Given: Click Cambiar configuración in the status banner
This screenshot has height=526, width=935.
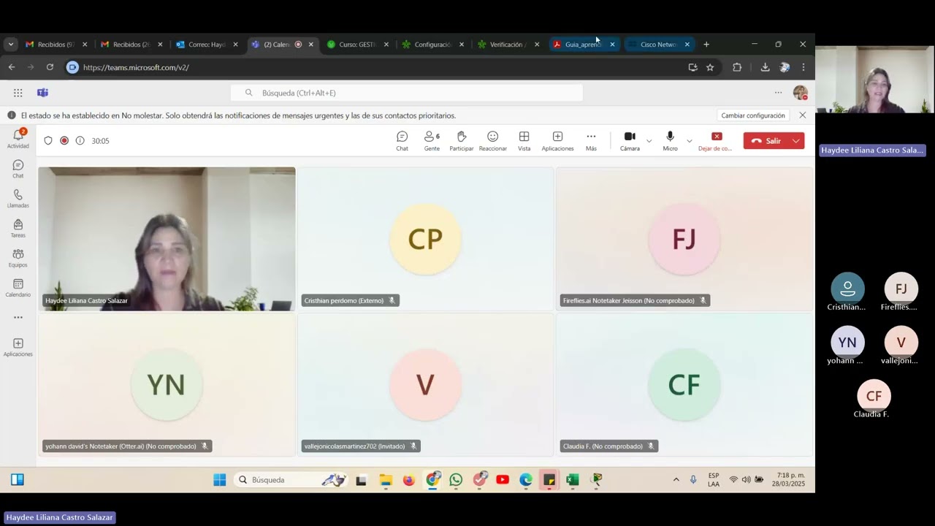Looking at the screenshot, I should [x=753, y=115].
